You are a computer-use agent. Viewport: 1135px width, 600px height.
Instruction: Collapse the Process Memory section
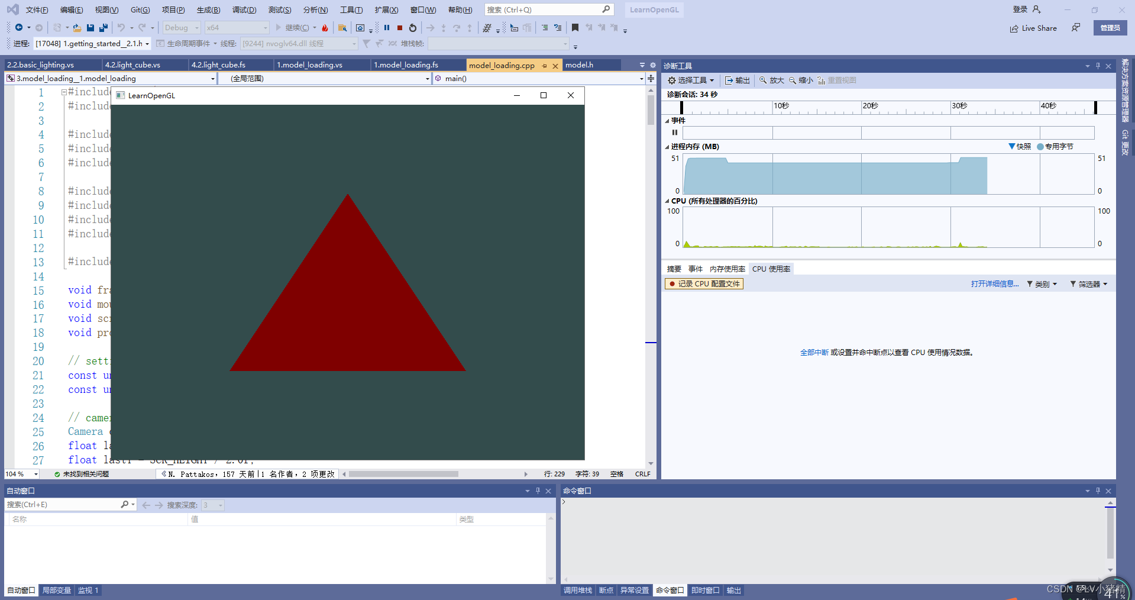[667, 147]
